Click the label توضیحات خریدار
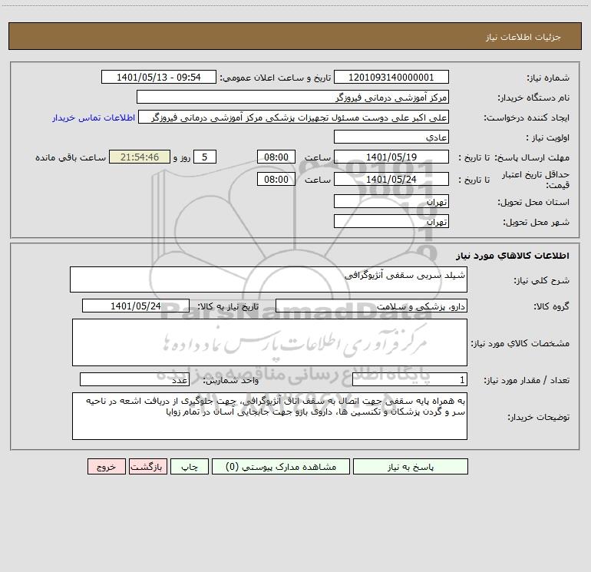The width and height of the screenshot is (591, 572). point(538,417)
